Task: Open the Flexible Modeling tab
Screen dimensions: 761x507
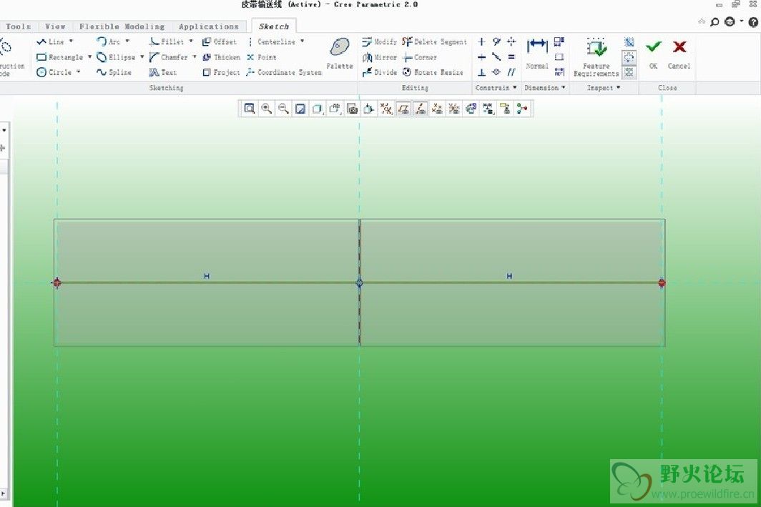Action: point(122,26)
